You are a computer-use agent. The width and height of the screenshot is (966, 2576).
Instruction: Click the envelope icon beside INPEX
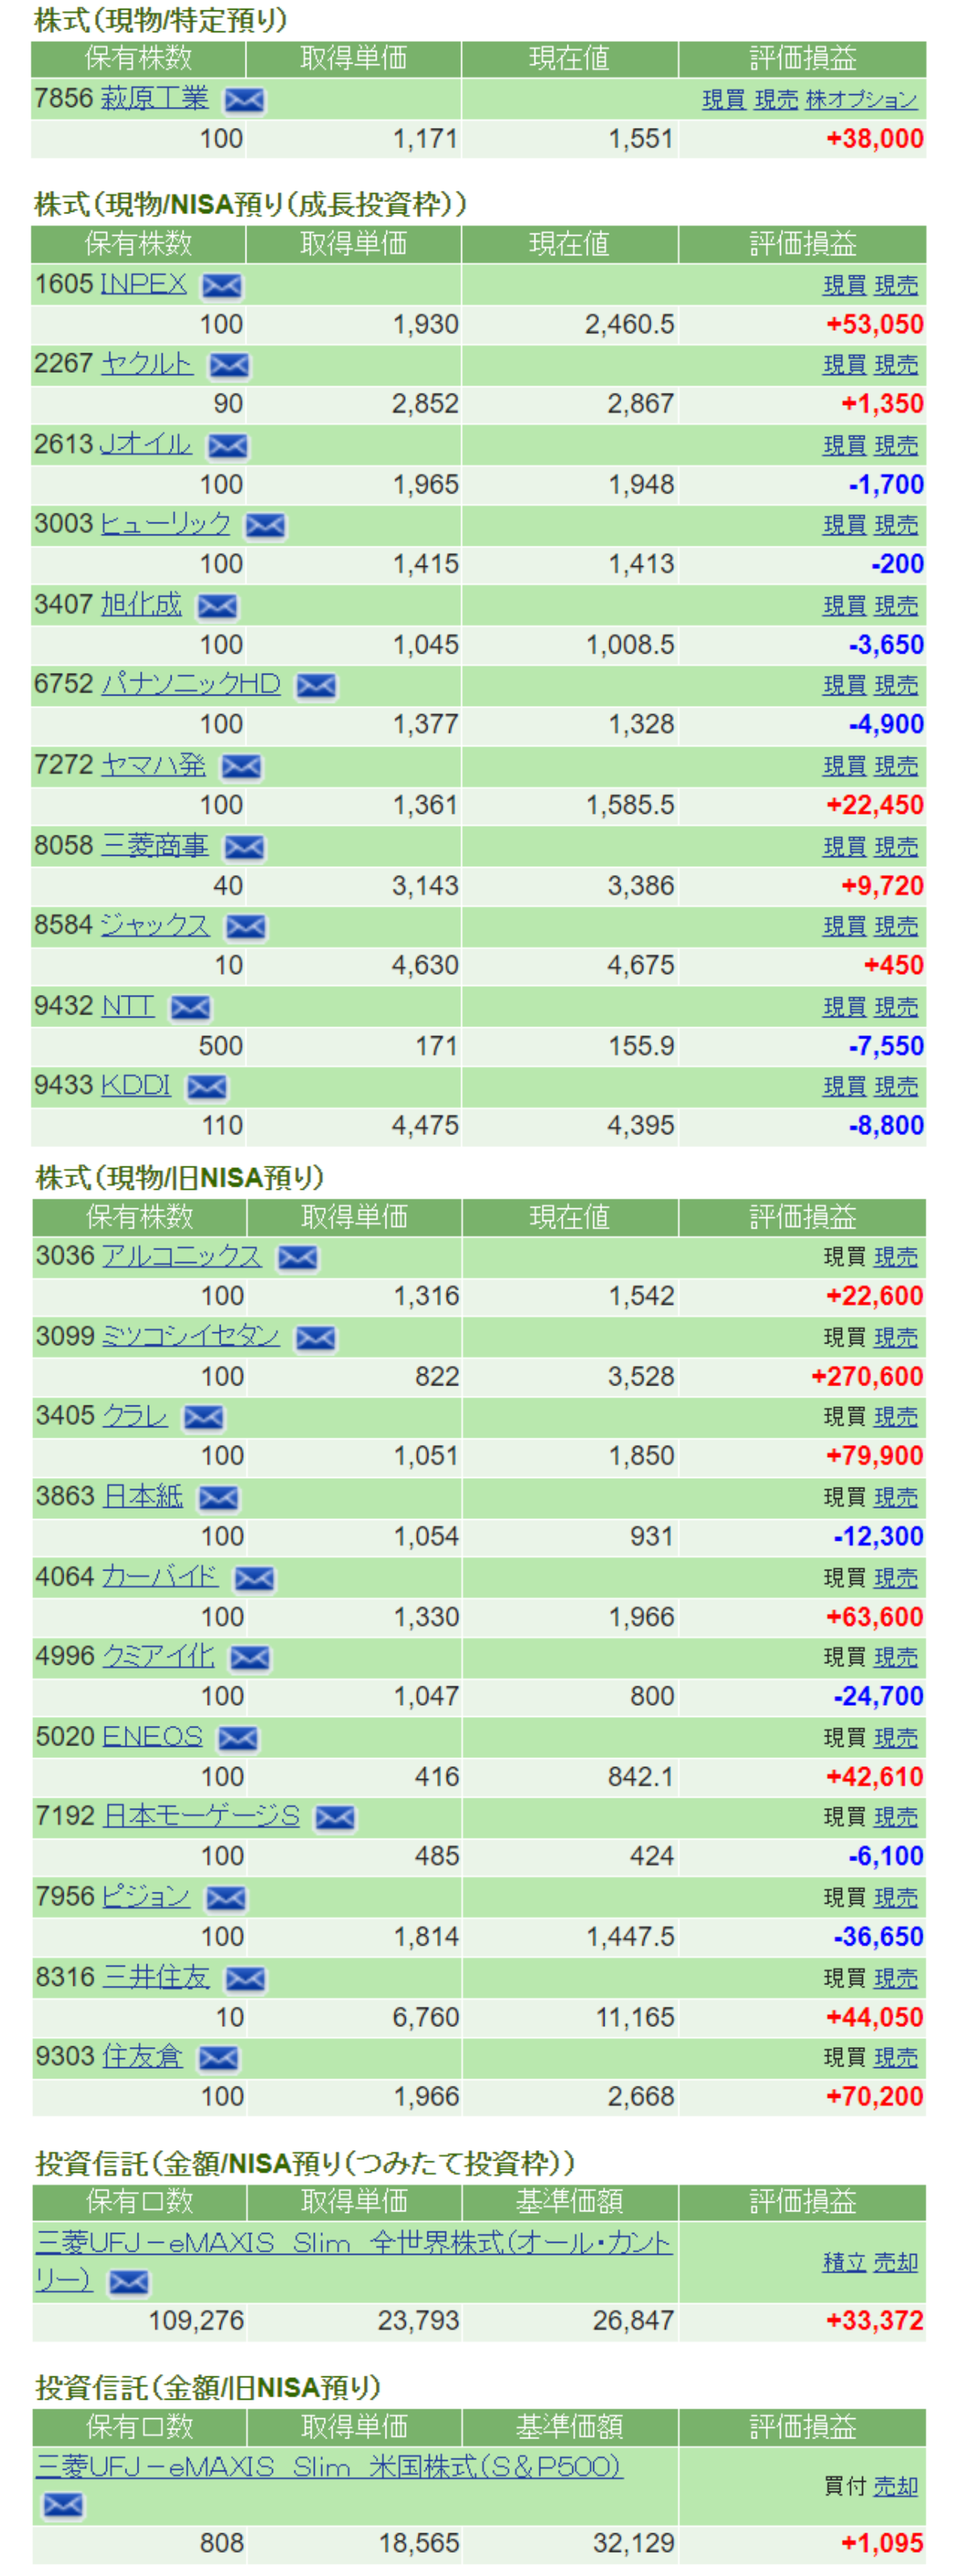pyautogui.click(x=221, y=286)
